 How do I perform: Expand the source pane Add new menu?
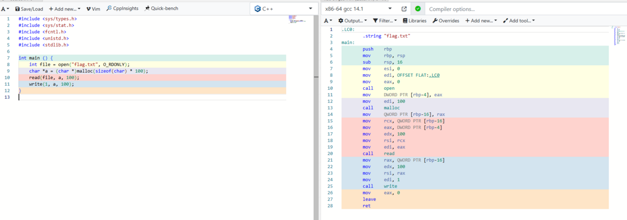(x=65, y=9)
